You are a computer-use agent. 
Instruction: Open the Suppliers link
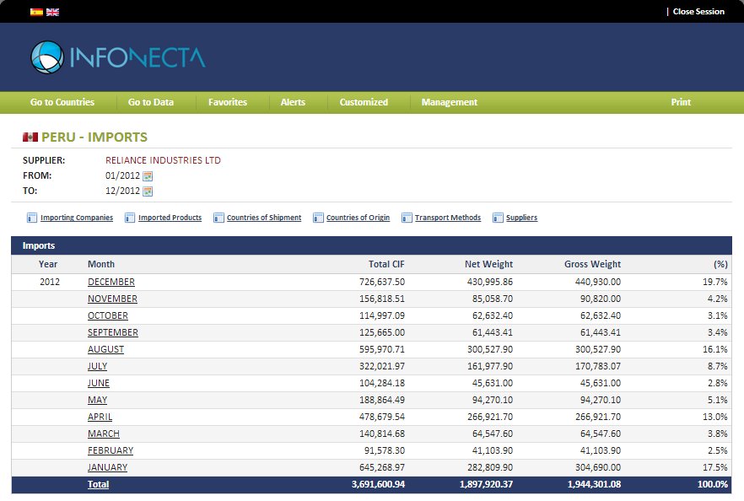522,218
